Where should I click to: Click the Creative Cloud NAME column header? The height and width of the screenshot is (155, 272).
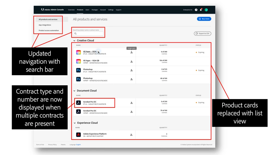click(x=78, y=45)
